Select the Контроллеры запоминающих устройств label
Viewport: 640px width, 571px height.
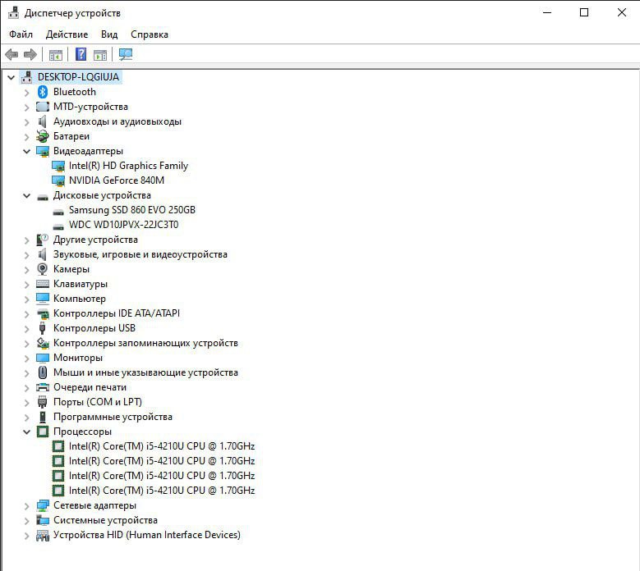(x=145, y=343)
